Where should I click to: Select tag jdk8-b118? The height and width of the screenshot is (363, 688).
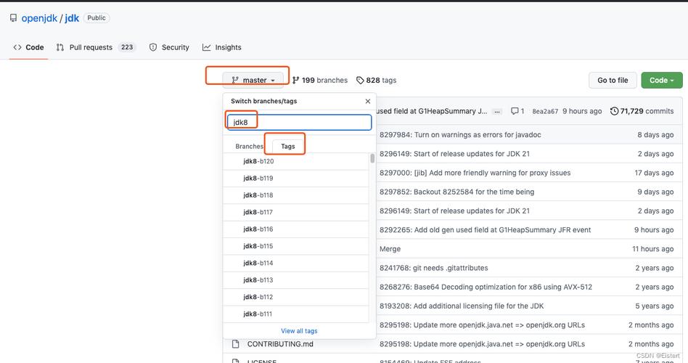tap(295, 195)
